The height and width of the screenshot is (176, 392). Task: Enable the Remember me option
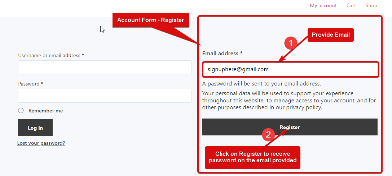coord(21,111)
